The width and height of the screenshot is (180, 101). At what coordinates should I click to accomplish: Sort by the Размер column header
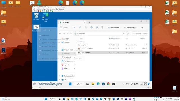[142, 38]
